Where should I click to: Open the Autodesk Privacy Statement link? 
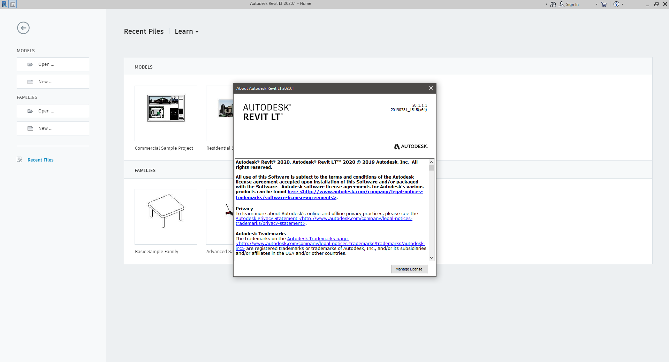pyautogui.click(x=324, y=221)
